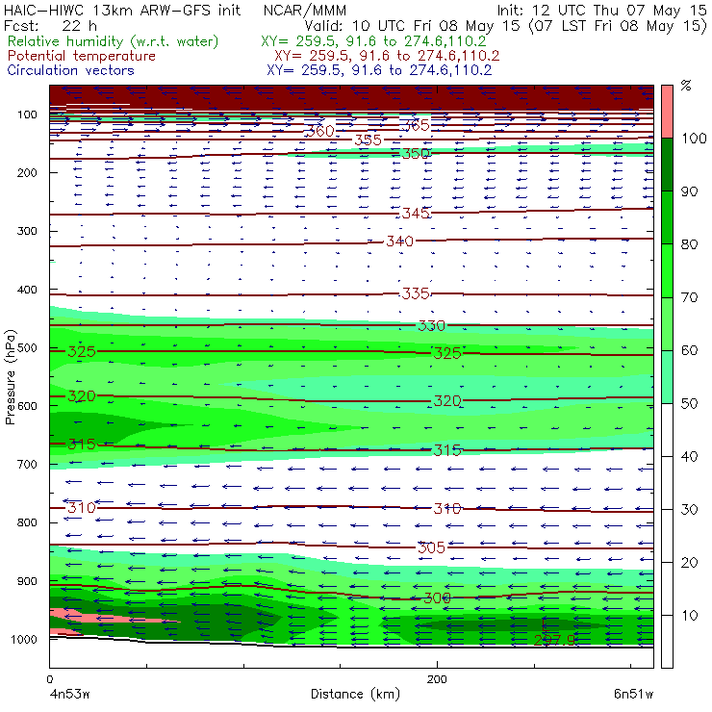Click the '300' pressure axis tick label
Image resolution: width=712 pixels, height=712 pixels.
(x=27, y=231)
